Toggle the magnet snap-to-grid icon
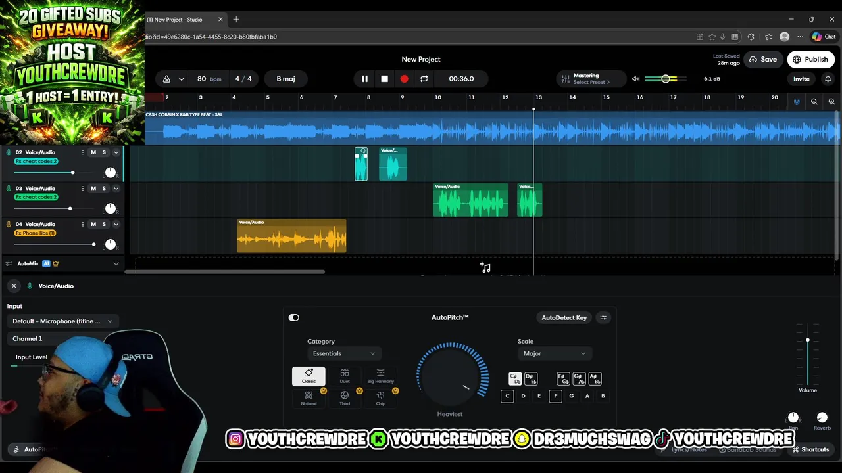The image size is (842, 473). [797, 101]
